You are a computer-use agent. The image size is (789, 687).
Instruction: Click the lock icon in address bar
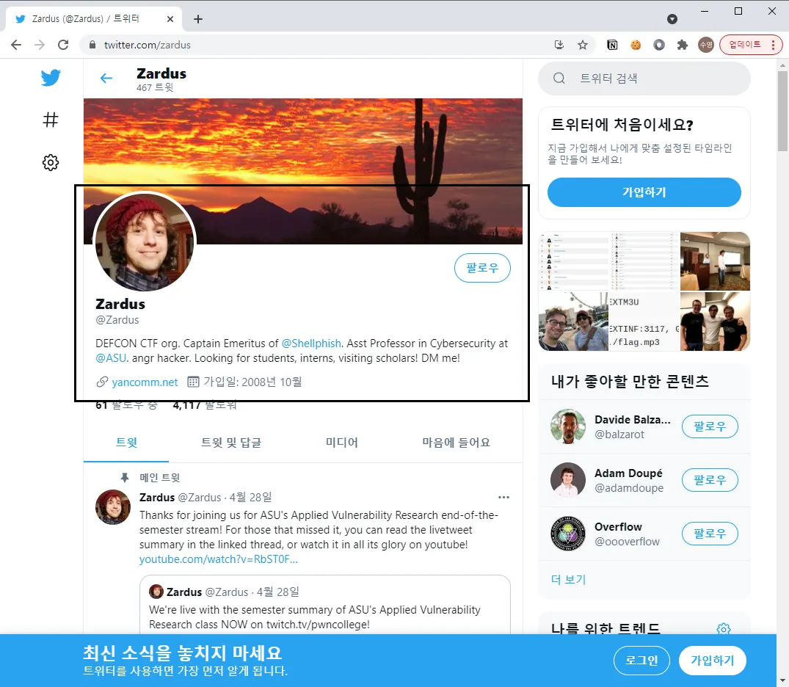tap(92, 45)
